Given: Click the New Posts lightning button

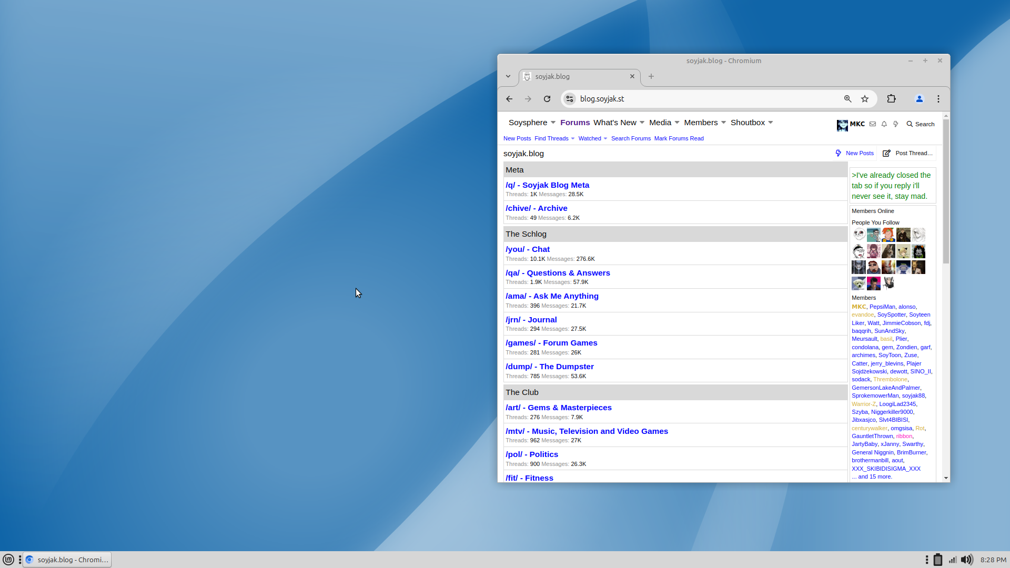Looking at the screenshot, I should click(855, 153).
